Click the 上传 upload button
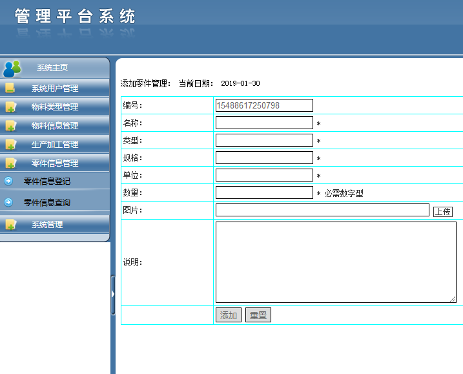The image size is (463, 374). (x=443, y=211)
